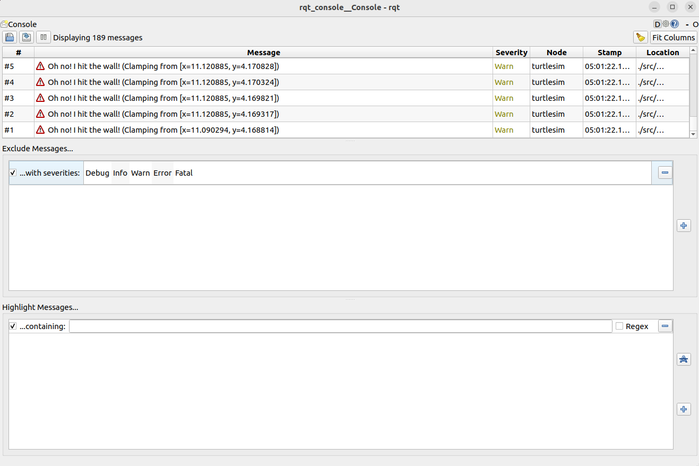Sort by the Node column header
The width and height of the screenshot is (699, 466).
coord(557,53)
